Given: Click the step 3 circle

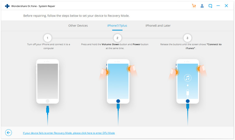Looking at the screenshot, I should [x=187, y=38].
